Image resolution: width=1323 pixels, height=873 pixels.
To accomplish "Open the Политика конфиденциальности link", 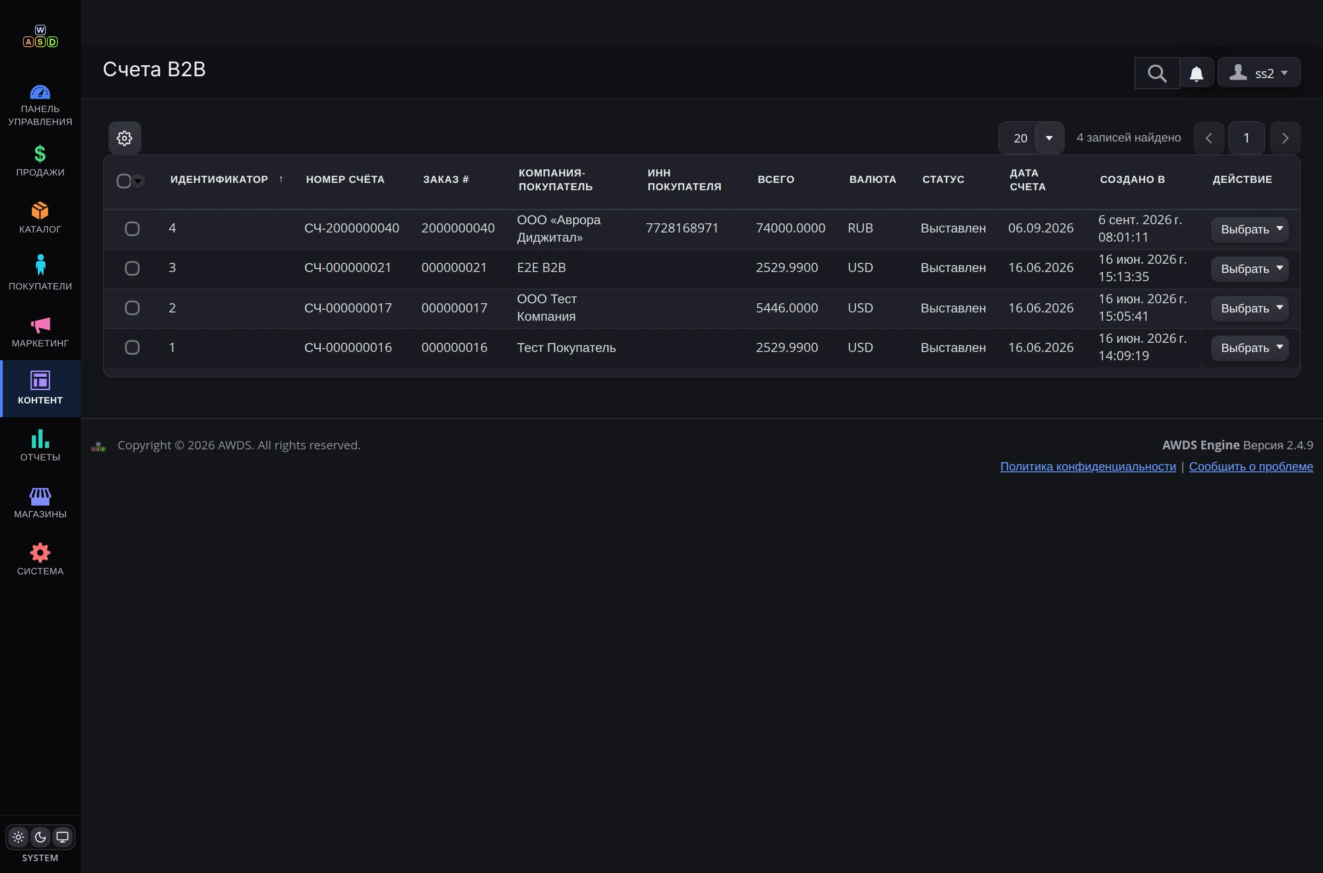I will (x=1087, y=466).
